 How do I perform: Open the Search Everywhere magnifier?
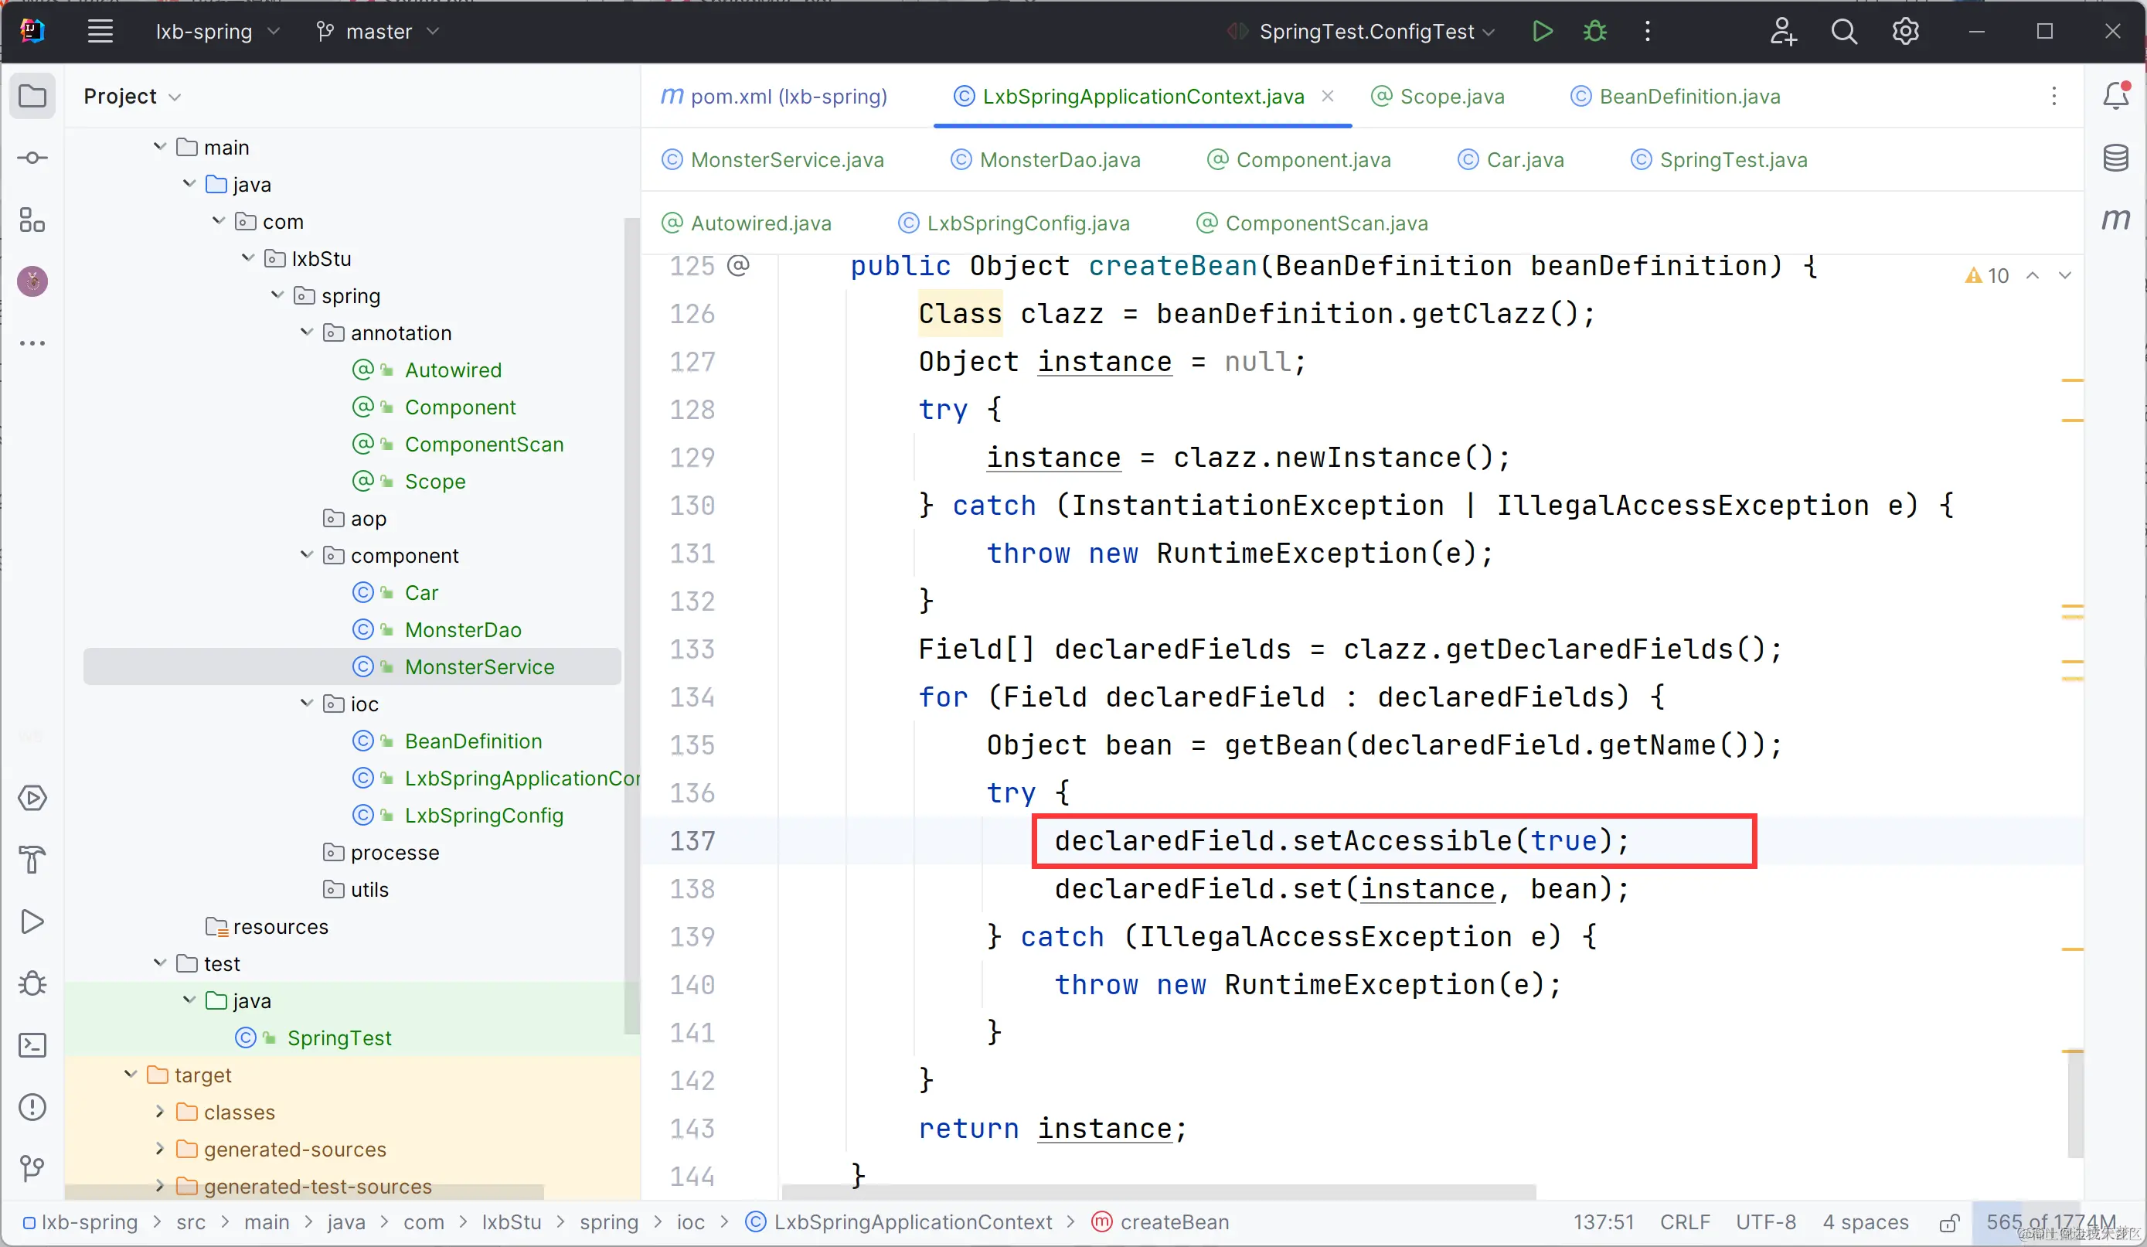click(1842, 32)
